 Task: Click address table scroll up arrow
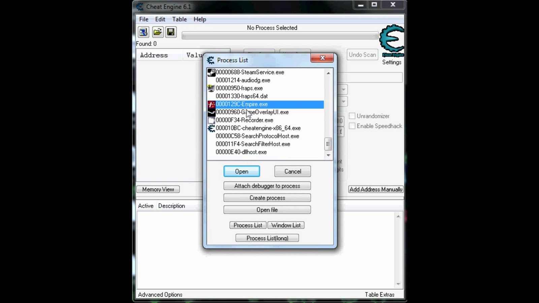[x=398, y=216]
